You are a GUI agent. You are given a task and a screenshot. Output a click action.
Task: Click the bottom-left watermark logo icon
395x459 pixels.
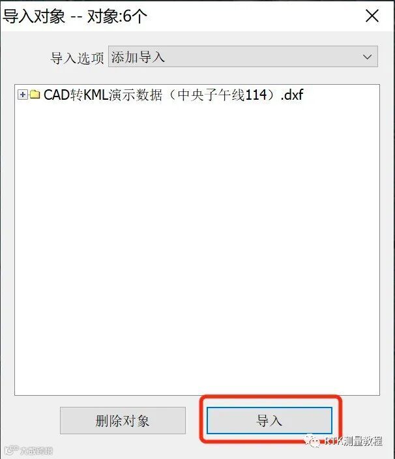[x=11, y=451]
